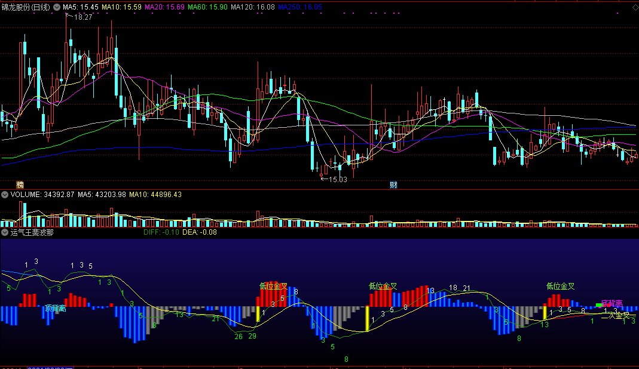The height and width of the screenshot is (369, 639).
Task: Click the cyan 顶背离 signal label
Action: (x=56, y=308)
